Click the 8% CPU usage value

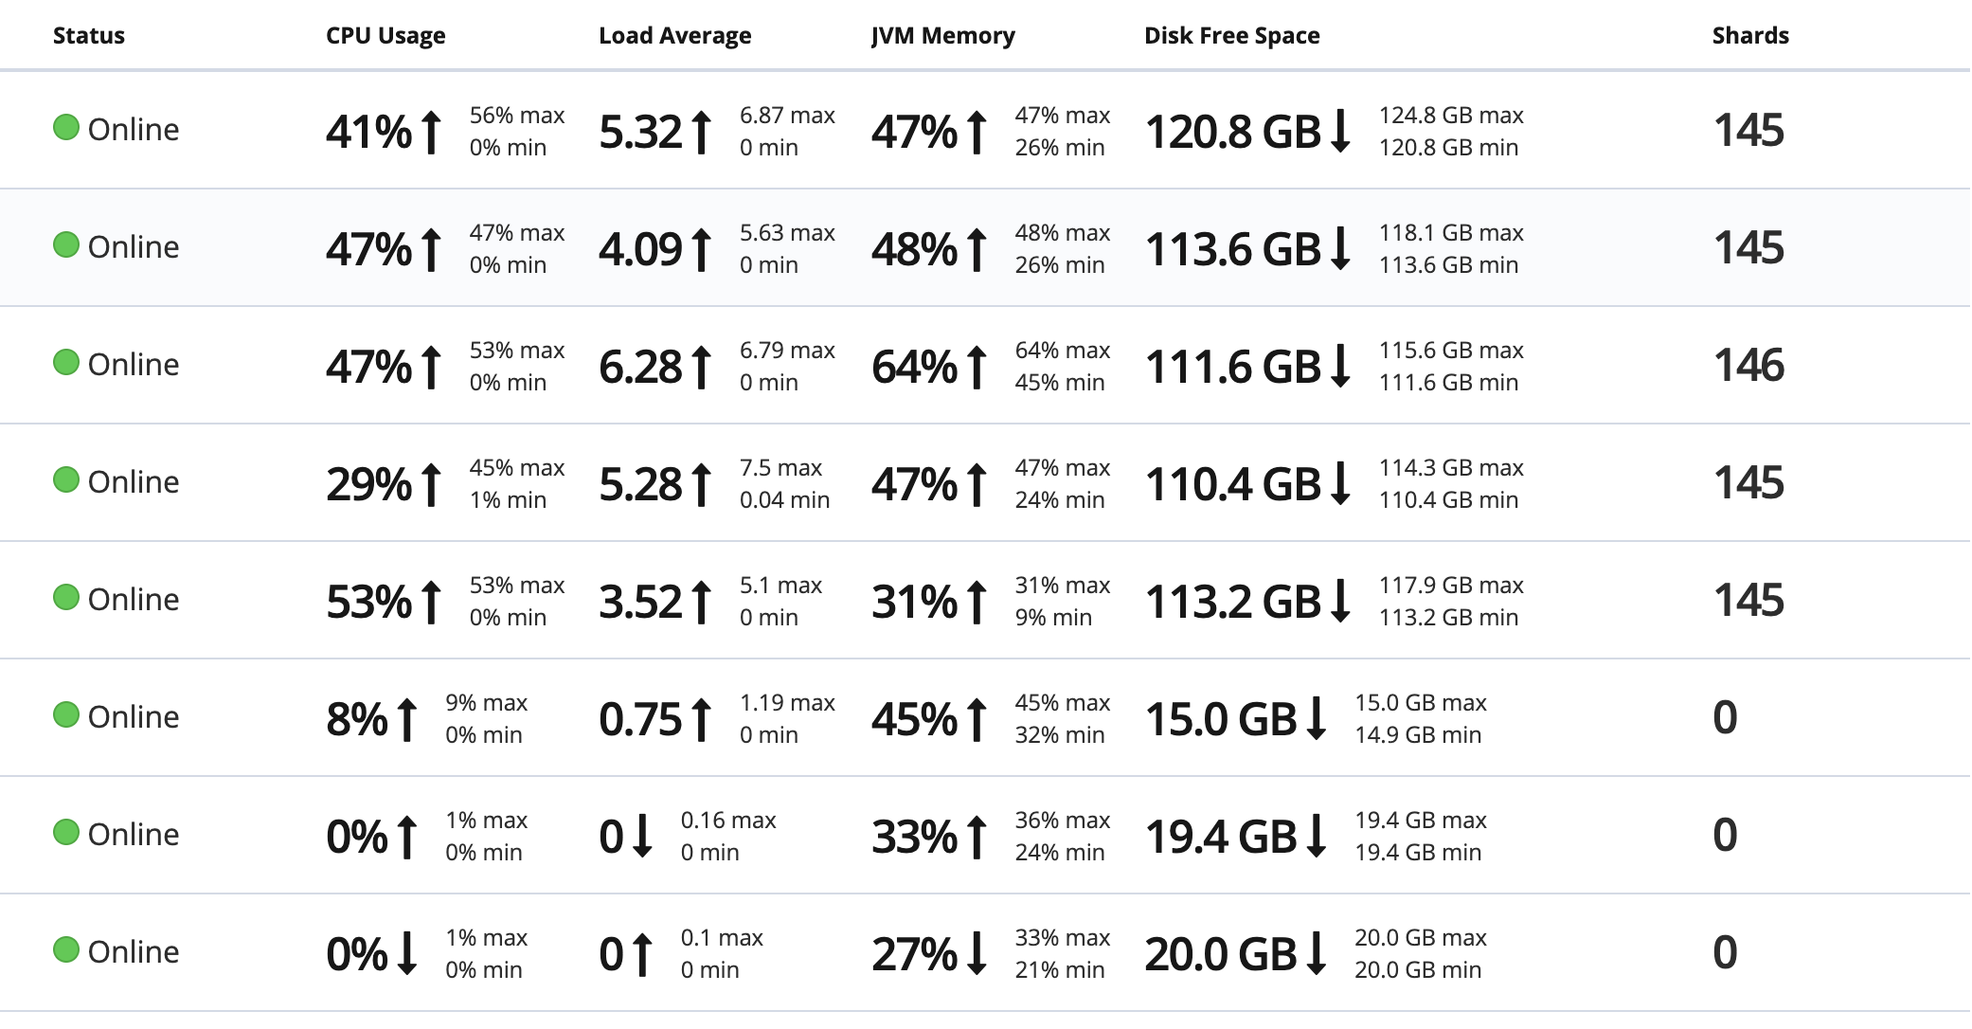point(358,719)
